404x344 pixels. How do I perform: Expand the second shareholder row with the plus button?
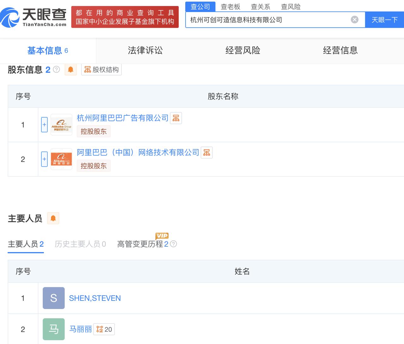pos(44,159)
